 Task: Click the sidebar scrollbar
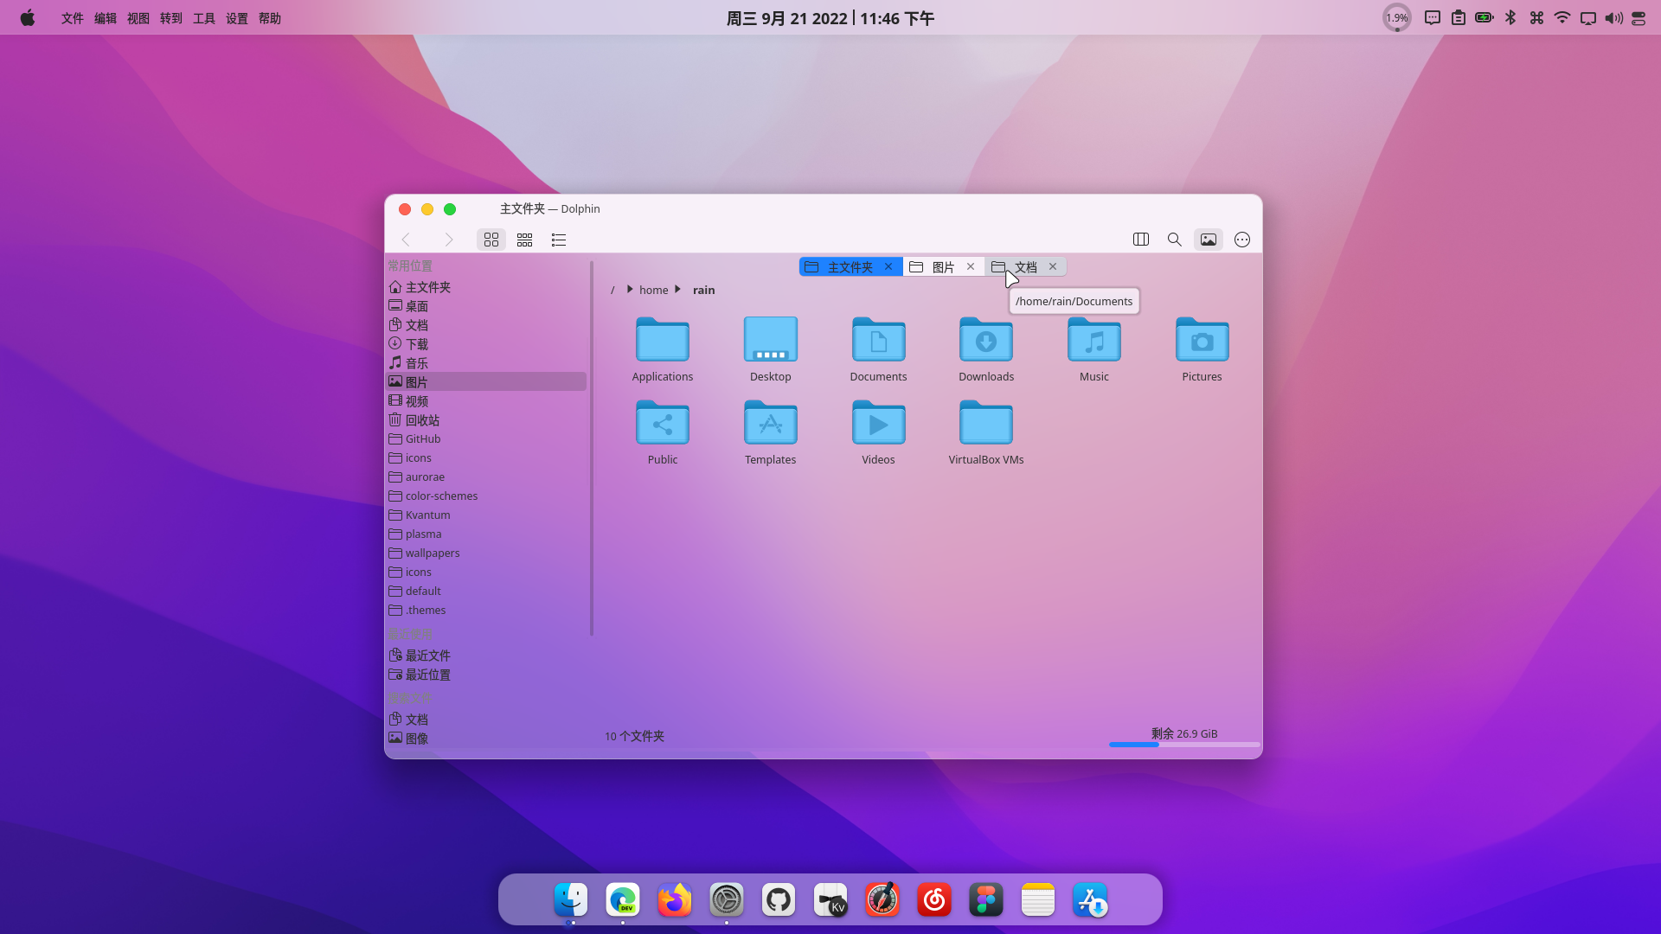[x=592, y=448]
